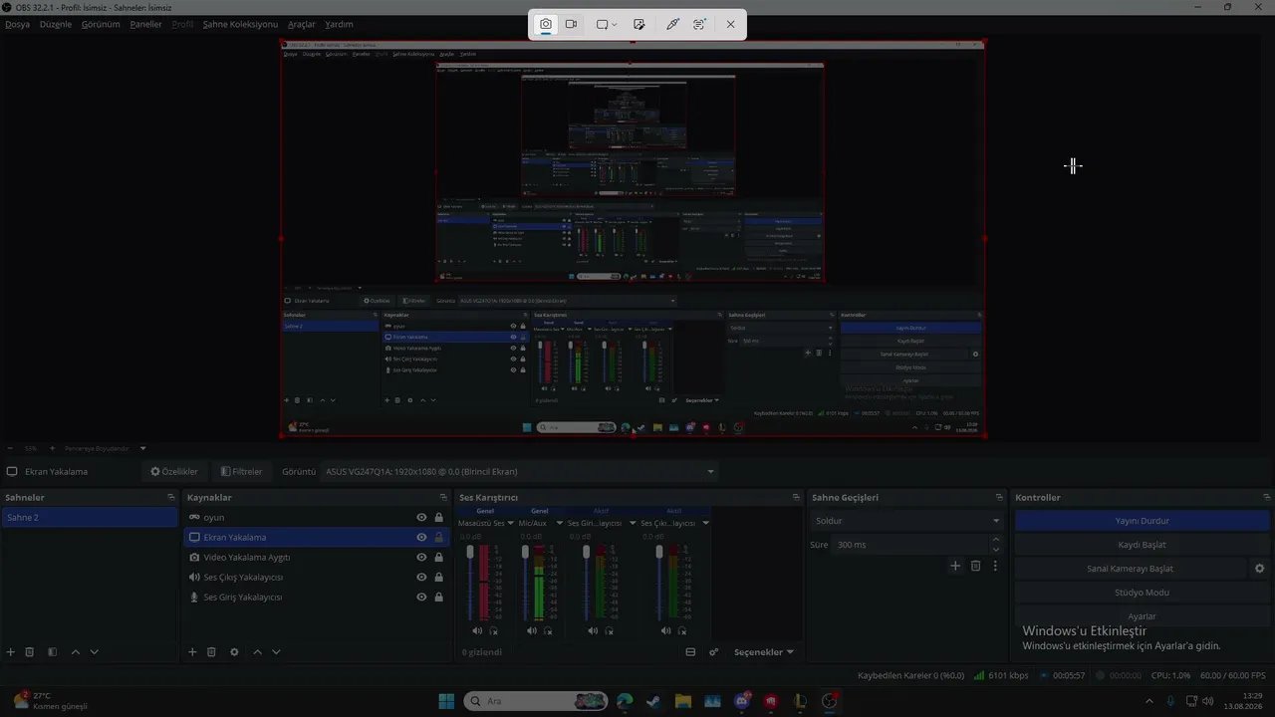Unlock the oyun source
Viewport: 1275px width, 717px height.
point(438,517)
